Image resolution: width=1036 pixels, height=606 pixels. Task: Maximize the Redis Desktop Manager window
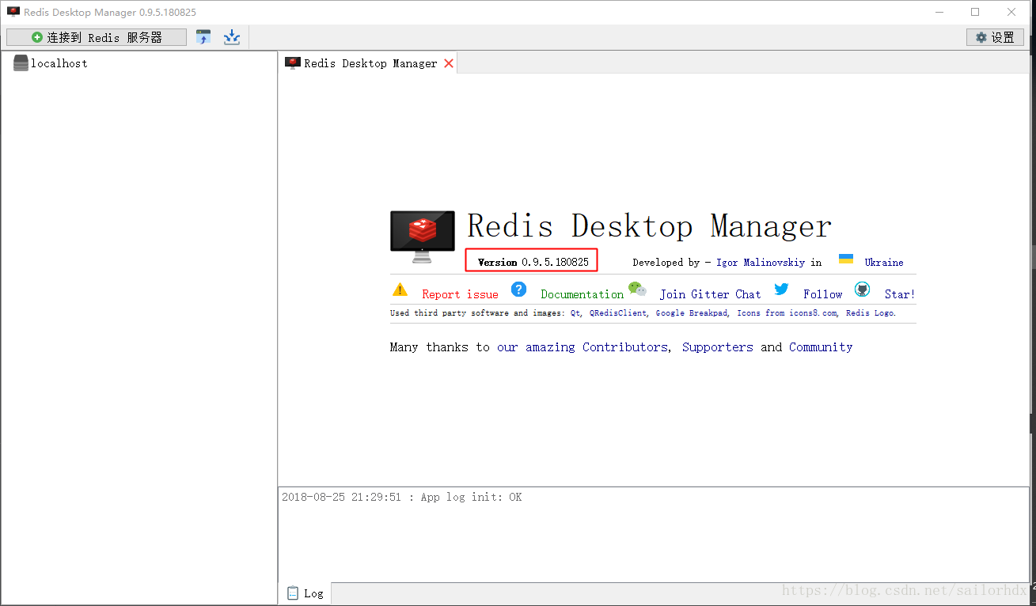[975, 12]
